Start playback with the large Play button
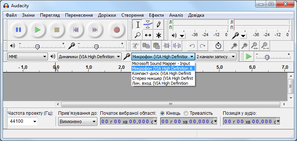The image size is (297, 141). coord(38,30)
